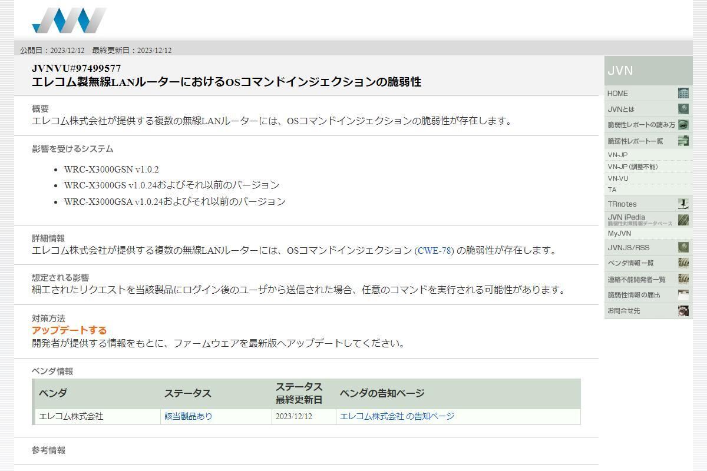Click the icon beside お問合せ先

click(x=683, y=311)
